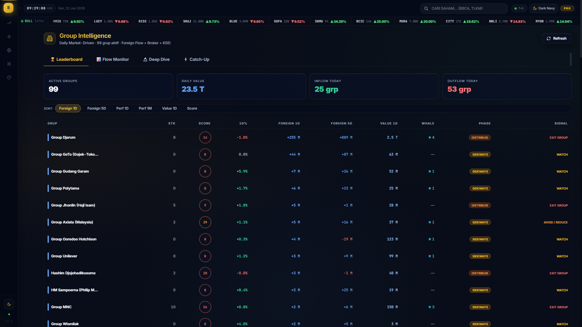Image resolution: width=582 pixels, height=327 pixels.
Task: Open the Group GoTo row
Action: tap(307, 154)
